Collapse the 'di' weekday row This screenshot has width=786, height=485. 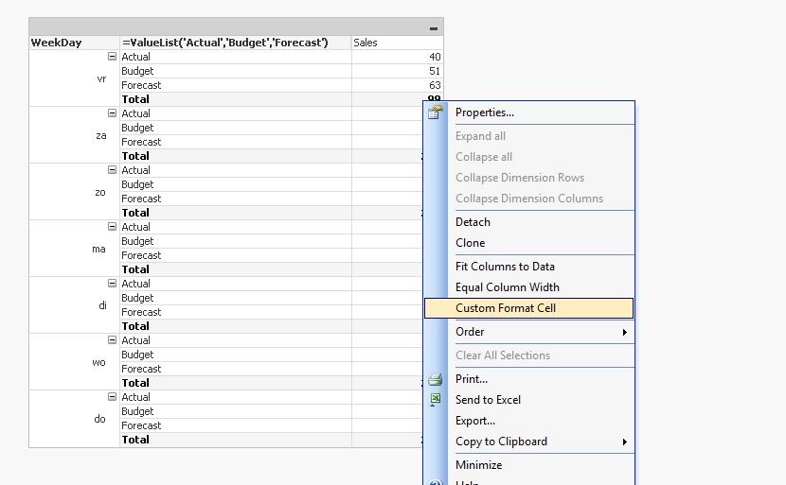[114, 284]
